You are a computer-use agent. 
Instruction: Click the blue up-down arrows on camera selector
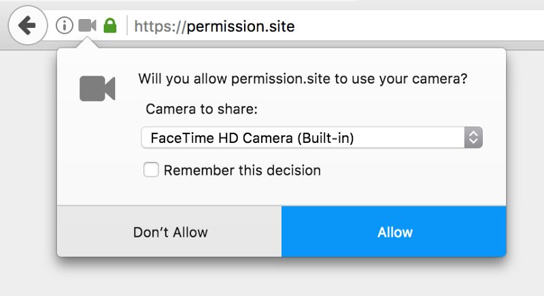tap(473, 137)
